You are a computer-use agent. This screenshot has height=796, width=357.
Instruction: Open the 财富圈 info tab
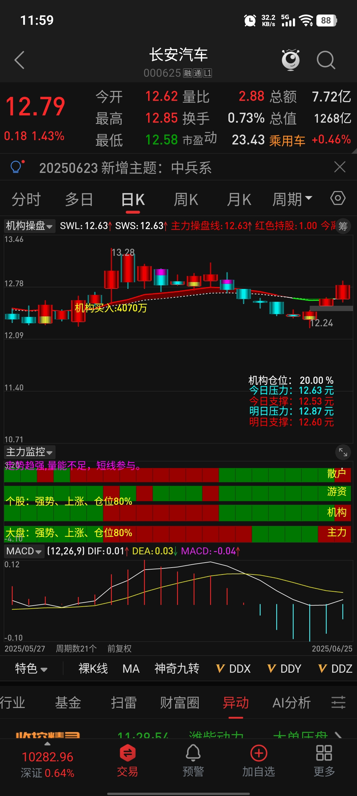180,703
